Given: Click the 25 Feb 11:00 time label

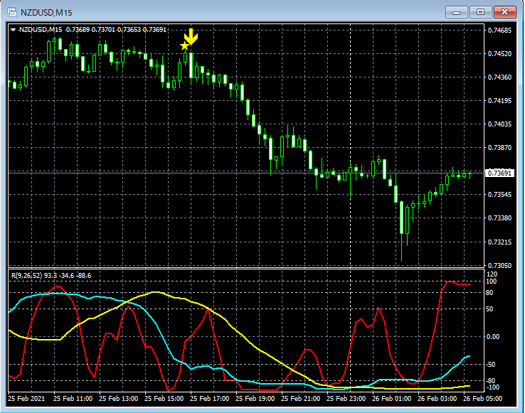Looking at the screenshot, I should tap(73, 399).
